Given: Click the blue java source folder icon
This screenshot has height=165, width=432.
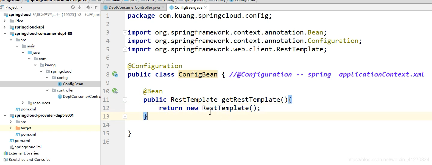Looking at the screenshot, I should click(30, 52).
